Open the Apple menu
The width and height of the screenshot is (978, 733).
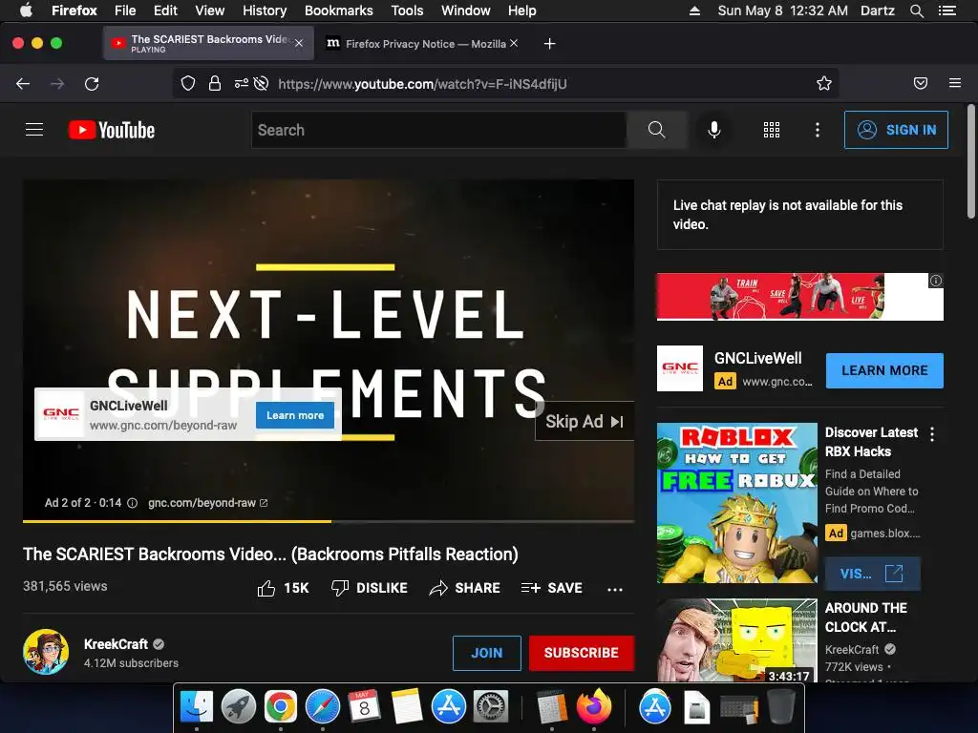[26, 10]
